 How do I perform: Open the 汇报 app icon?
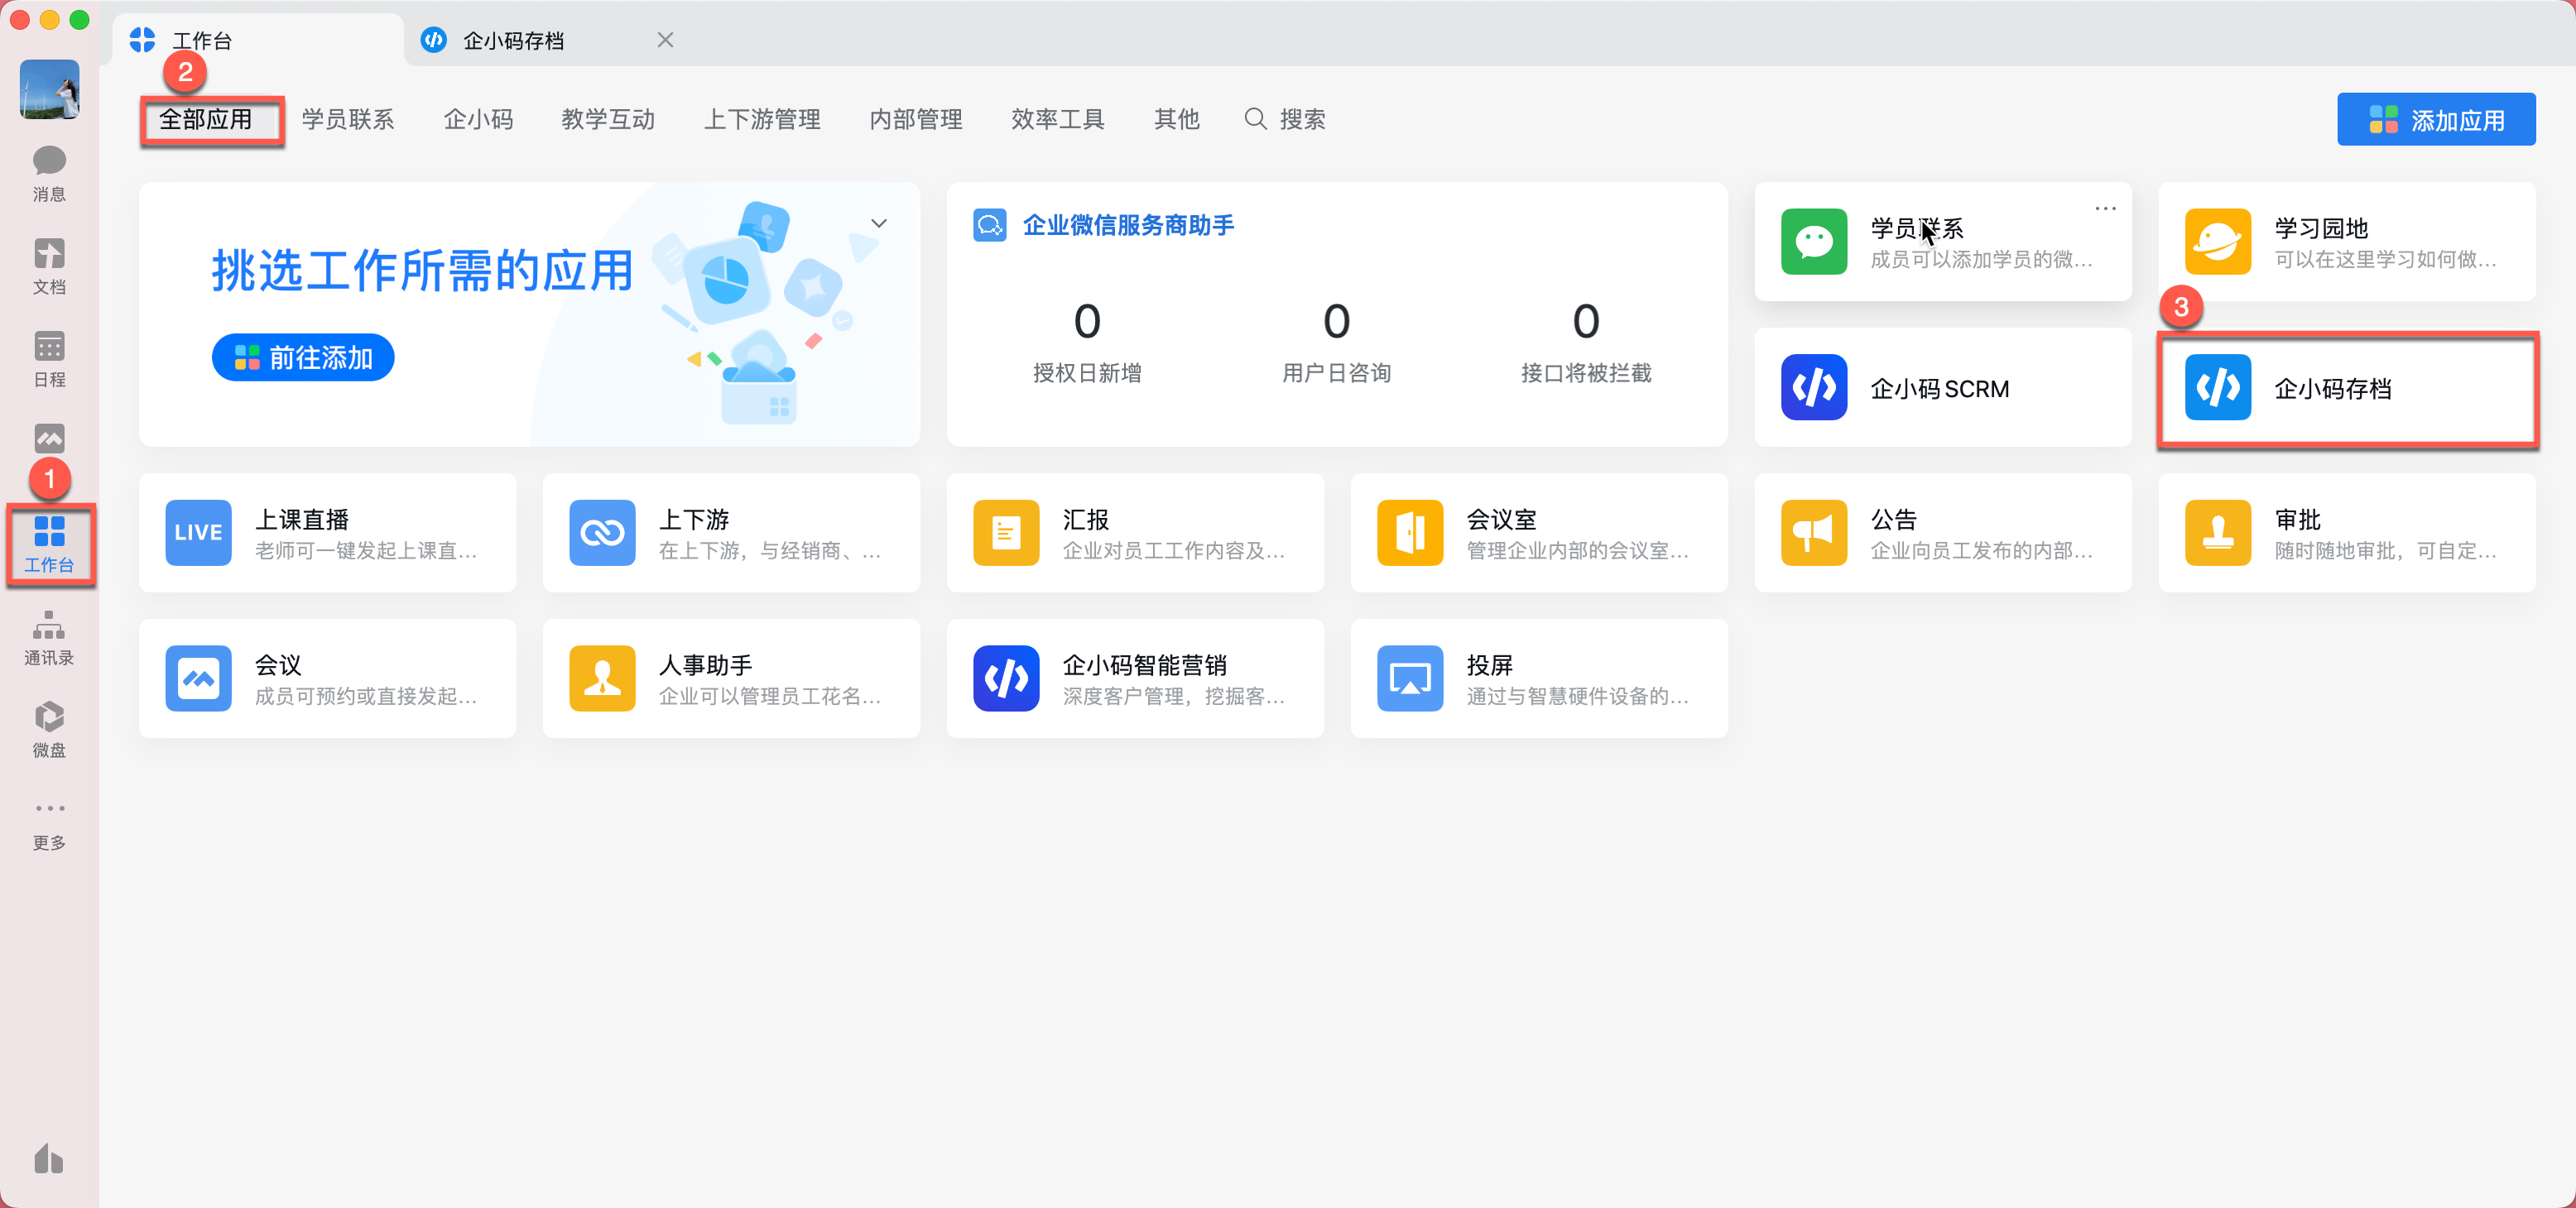click(x=1006, y=533)
